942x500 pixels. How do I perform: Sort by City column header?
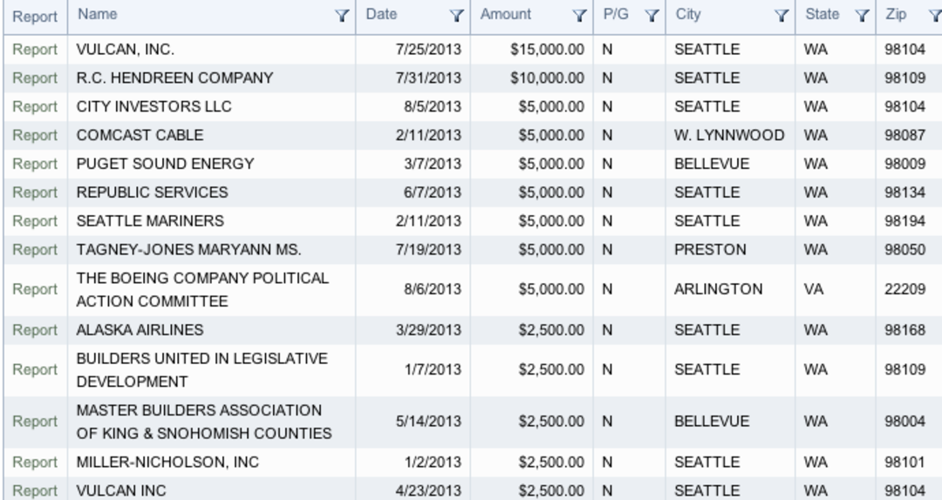(688, 15)
